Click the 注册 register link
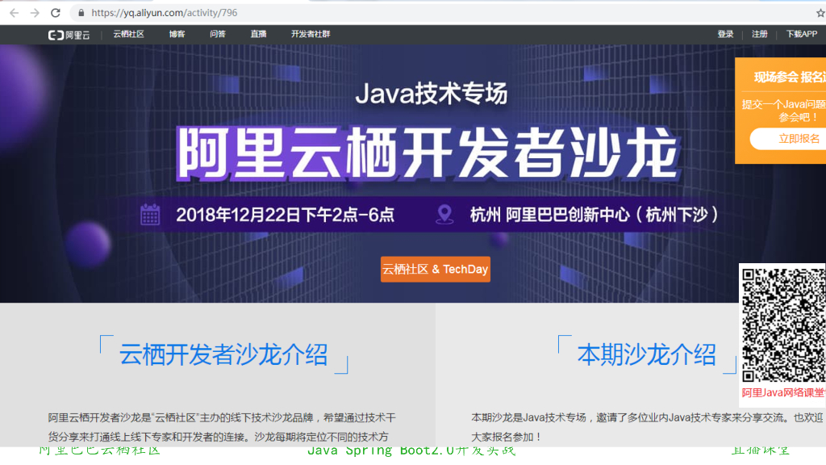The width and height of the screenshot is (826, 465). coord(760,34)
